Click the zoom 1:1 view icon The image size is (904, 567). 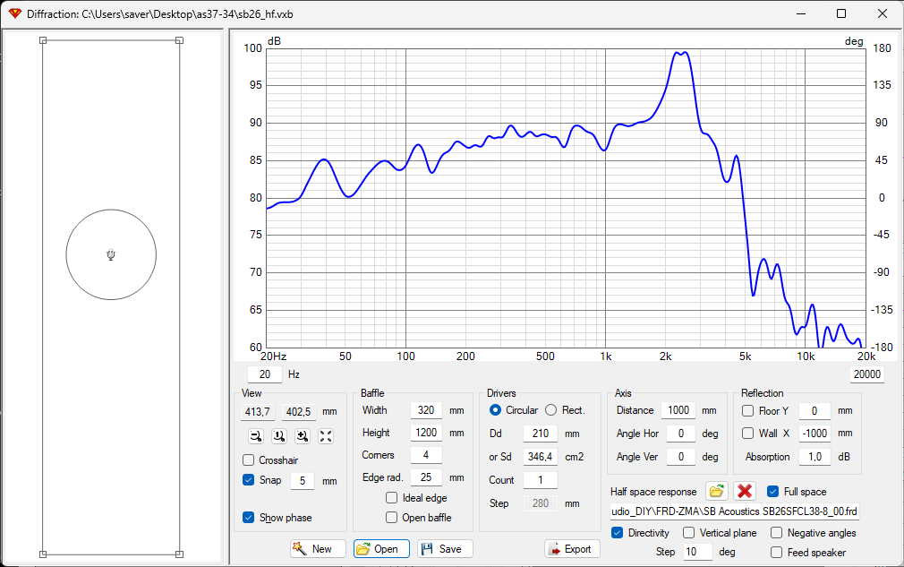pos(279,436)
